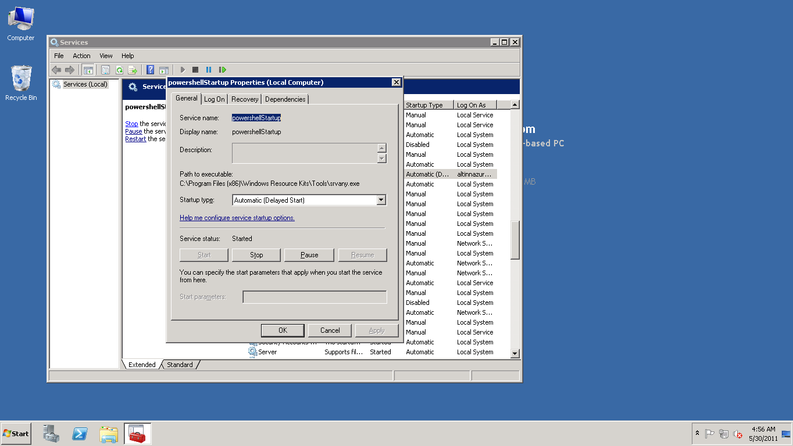Open the service startup options help link
793x446 pixels.
pos(237,217)
